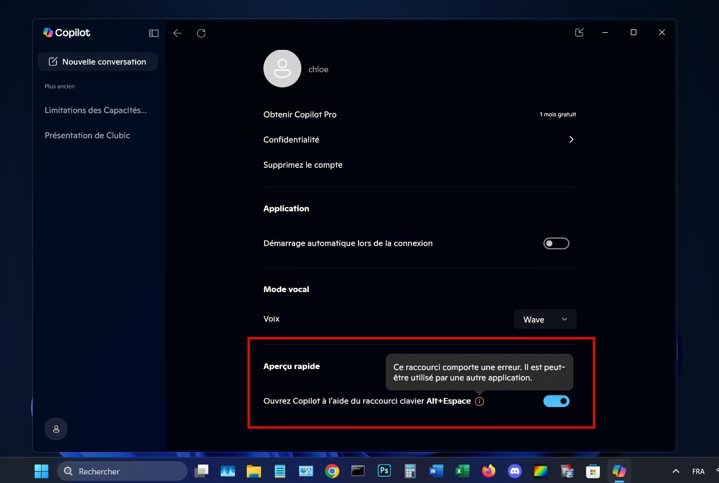Launch Photoshop from the taskbar
The height and width of the screenshot is (483, 719).
[x=383, y=471]
